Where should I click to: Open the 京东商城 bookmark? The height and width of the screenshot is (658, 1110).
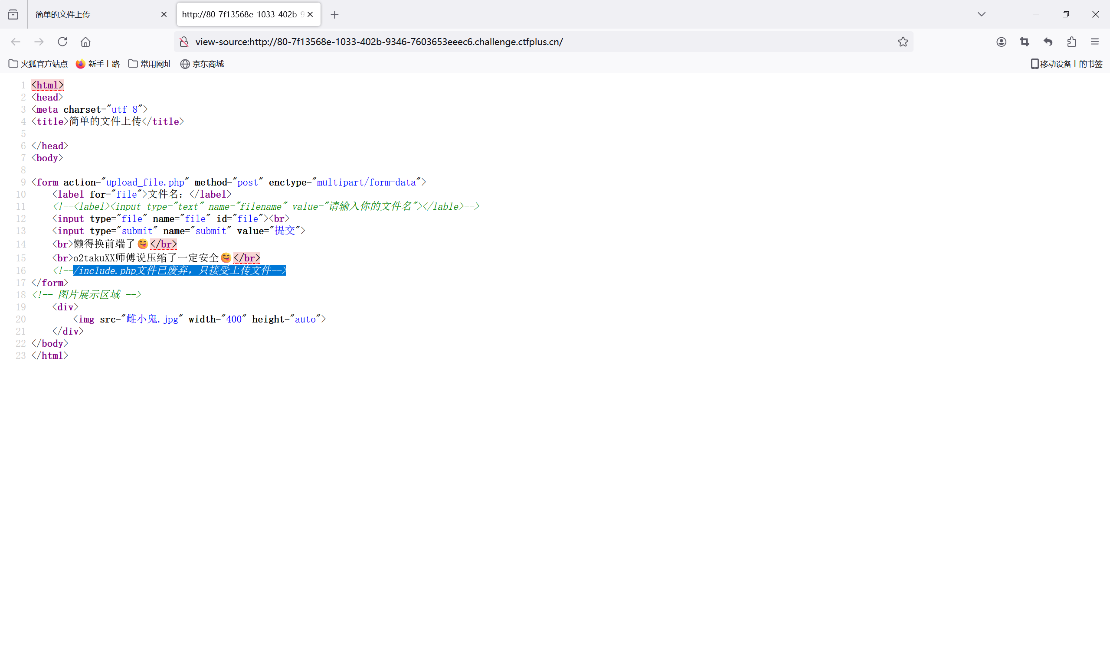(202, 64)
